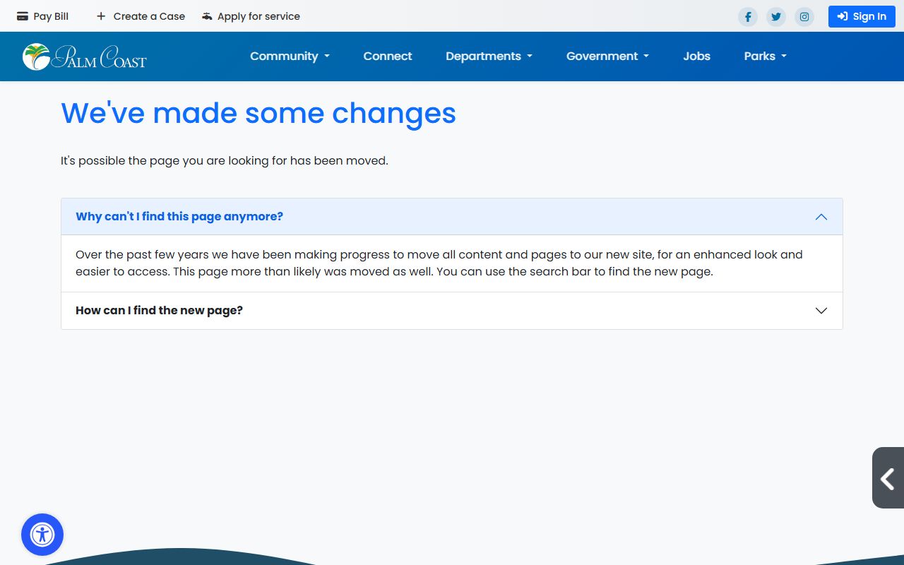Click the Pay Bill credit card icon
Viewport: 904px width, 565px height.
[x=23, y=16]
